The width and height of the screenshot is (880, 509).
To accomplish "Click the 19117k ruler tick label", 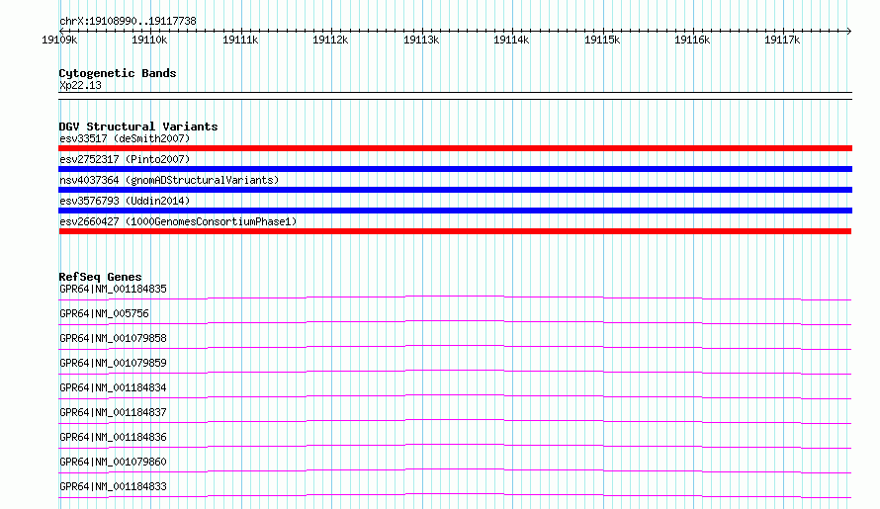I will pos(782,40).
